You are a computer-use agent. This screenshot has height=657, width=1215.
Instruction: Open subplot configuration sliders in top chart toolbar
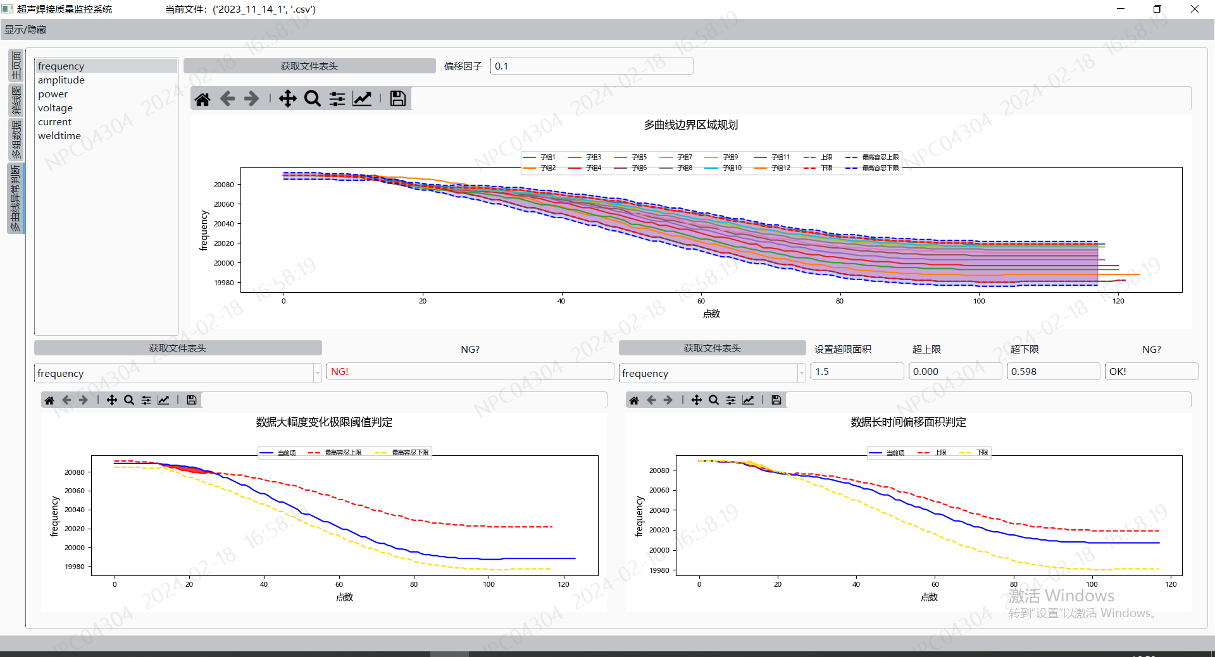click(337, 99)
